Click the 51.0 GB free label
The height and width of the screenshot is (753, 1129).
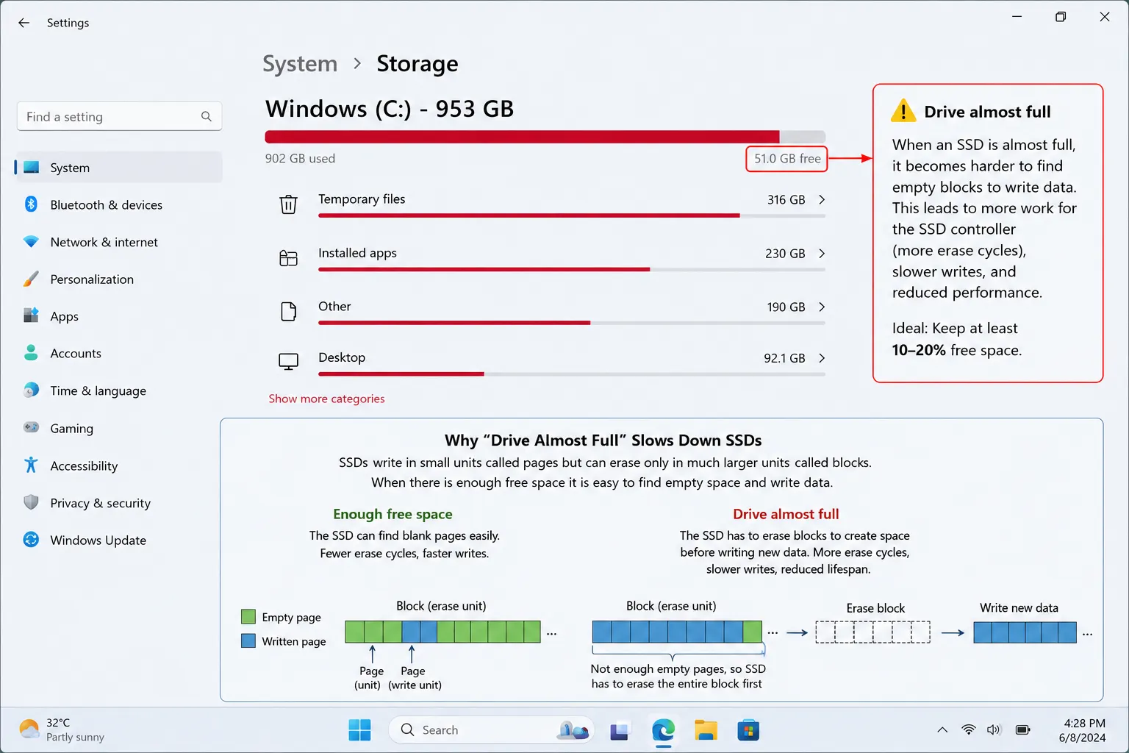pos(786,158)
